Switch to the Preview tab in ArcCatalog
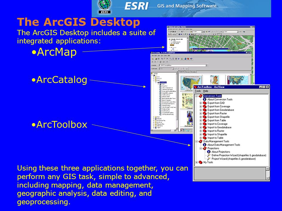 187,72
